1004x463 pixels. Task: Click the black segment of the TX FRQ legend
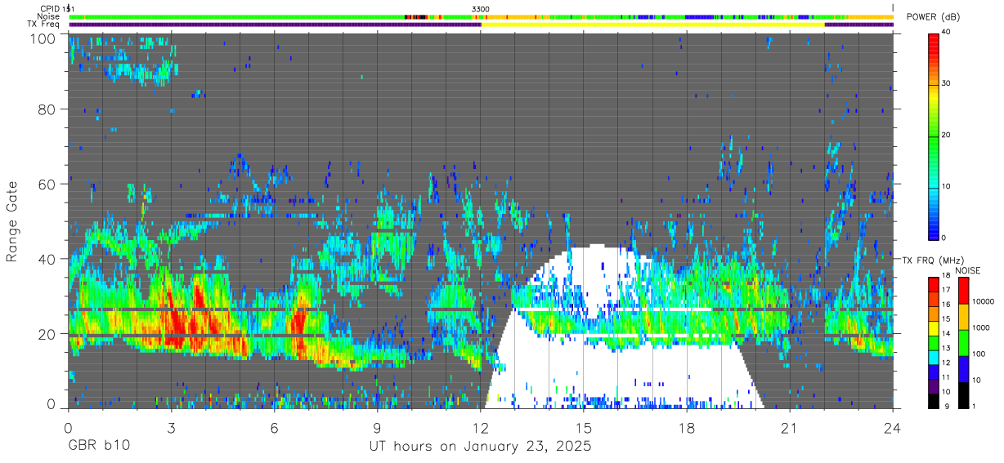click(933, 399)
